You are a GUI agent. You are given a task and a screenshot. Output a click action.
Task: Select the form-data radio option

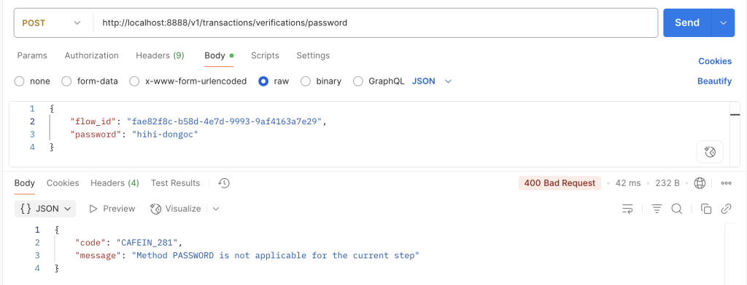[x=66, y=81]
